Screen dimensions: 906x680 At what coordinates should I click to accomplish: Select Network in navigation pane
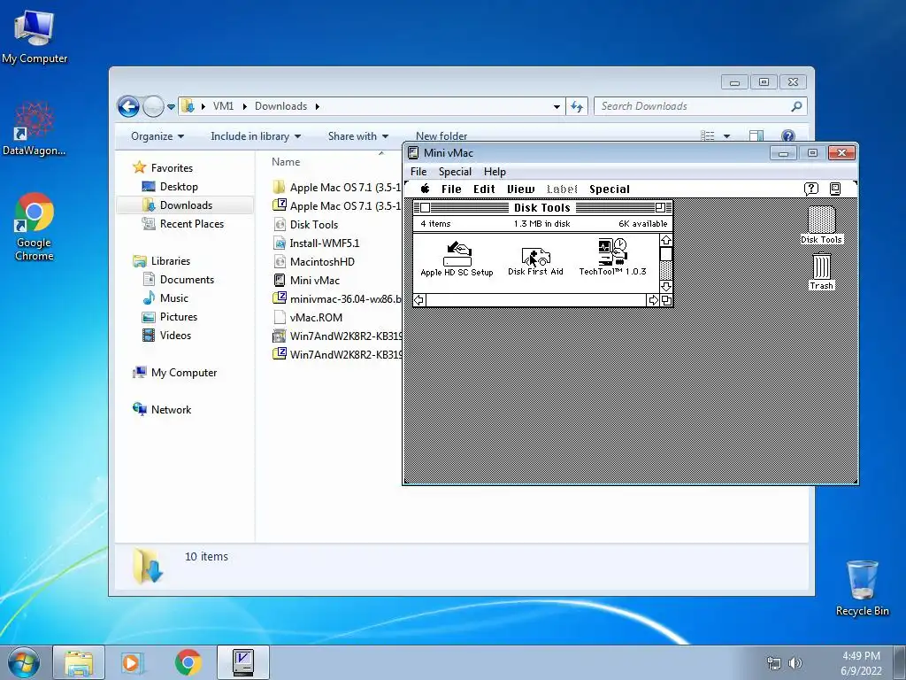(171, 410)
